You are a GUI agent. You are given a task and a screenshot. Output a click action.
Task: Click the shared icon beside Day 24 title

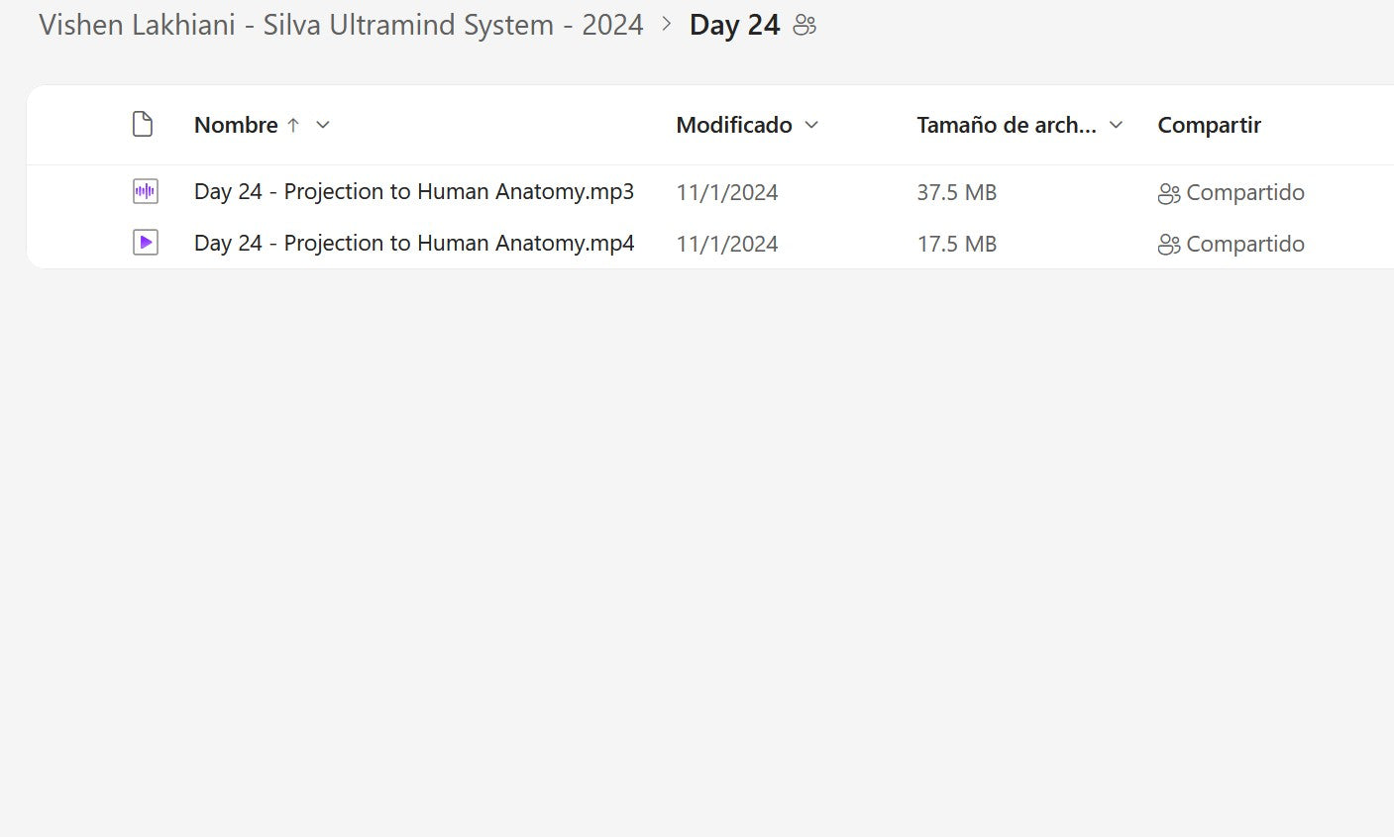[x=804, y=26]
